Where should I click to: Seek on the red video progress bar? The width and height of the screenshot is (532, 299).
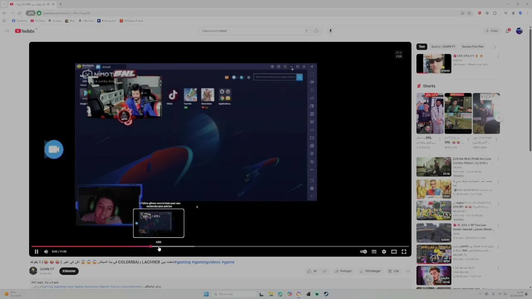click(220, 246)
